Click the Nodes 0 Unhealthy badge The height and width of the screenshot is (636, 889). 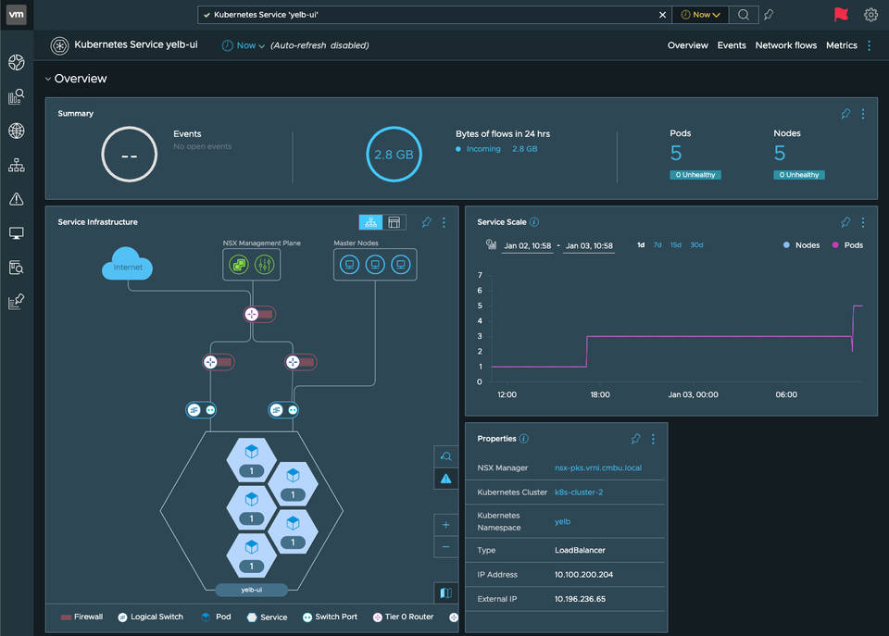(799, 175)
